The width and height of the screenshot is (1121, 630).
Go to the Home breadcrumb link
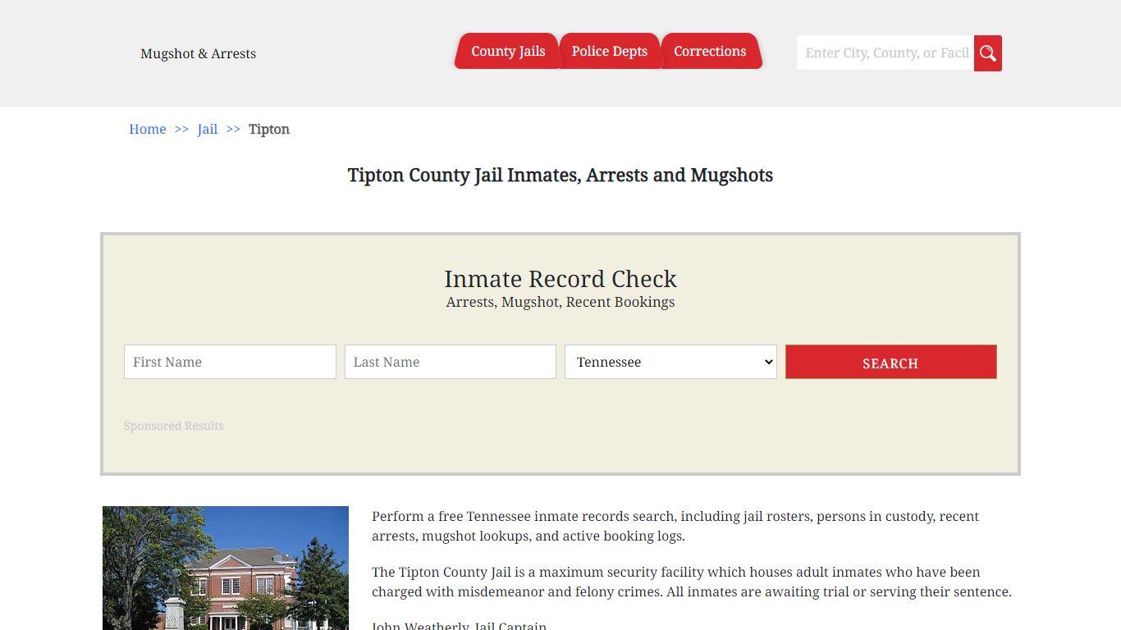148,129
